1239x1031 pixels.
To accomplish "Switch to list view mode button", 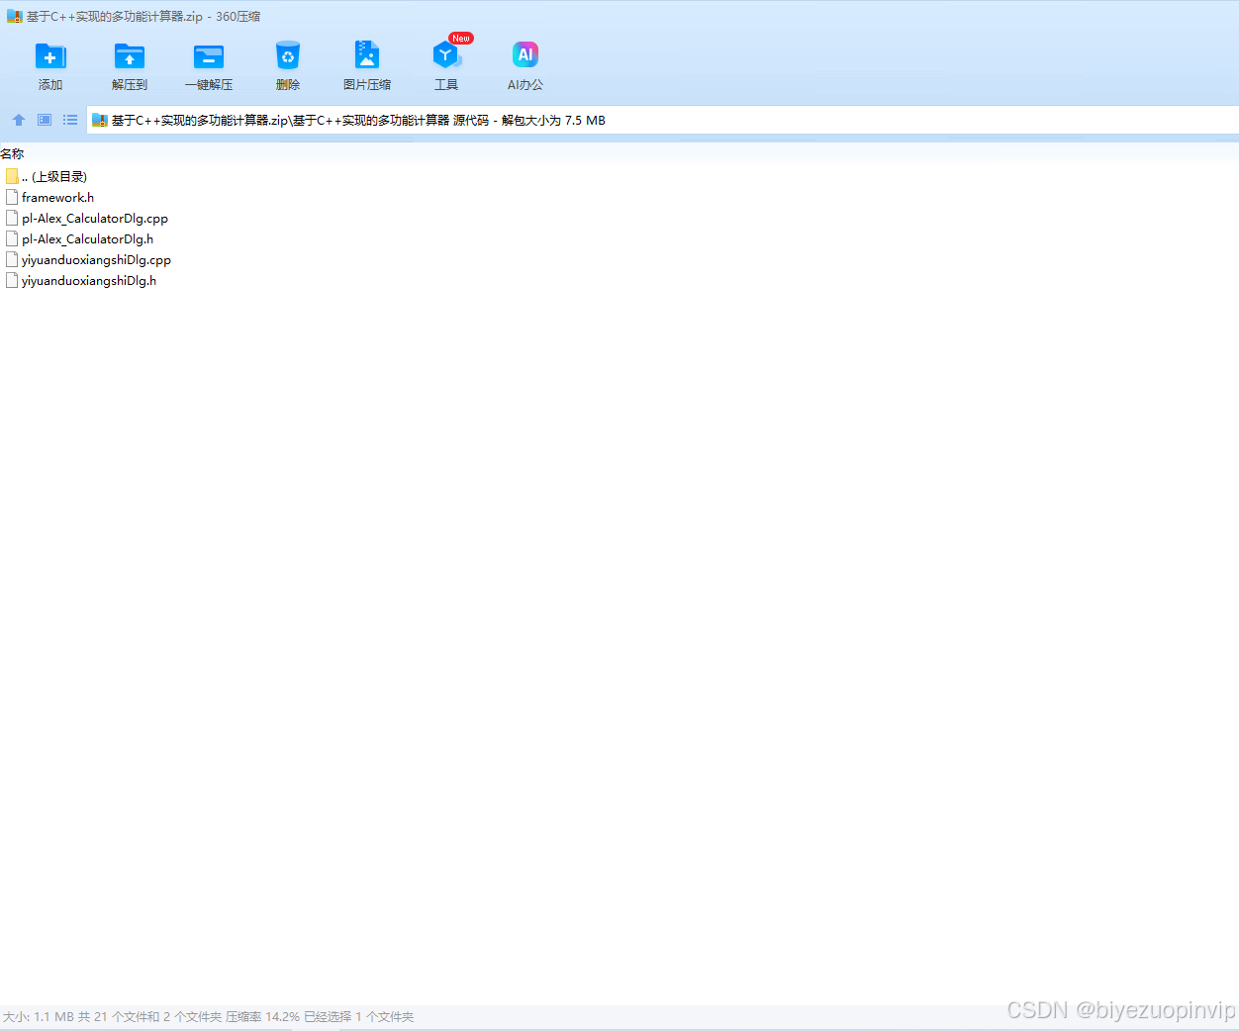I will [70, 120].
